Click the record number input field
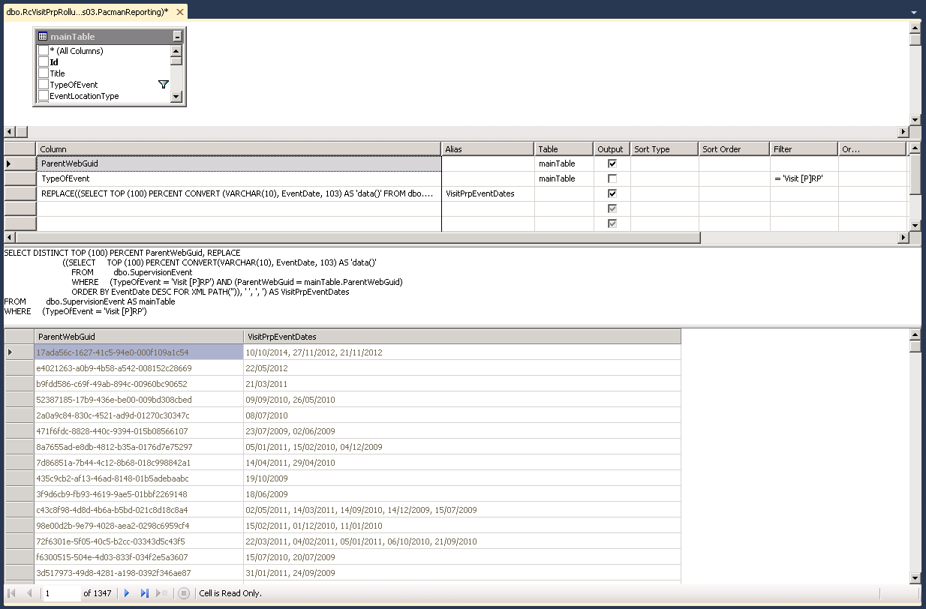The image size is (926, 609). click(x=60, y=593)
